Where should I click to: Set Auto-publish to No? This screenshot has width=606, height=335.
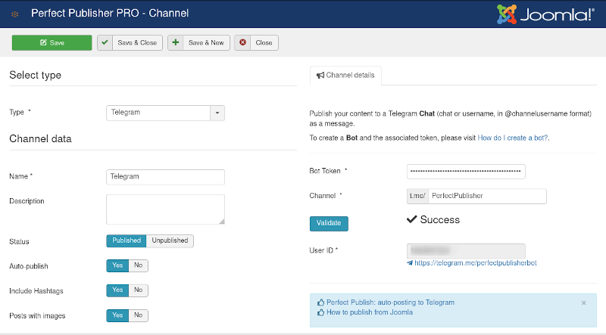[x=139, y=265]
